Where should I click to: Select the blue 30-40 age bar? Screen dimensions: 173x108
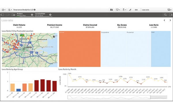pyautogui.click(x=18, y=90)
